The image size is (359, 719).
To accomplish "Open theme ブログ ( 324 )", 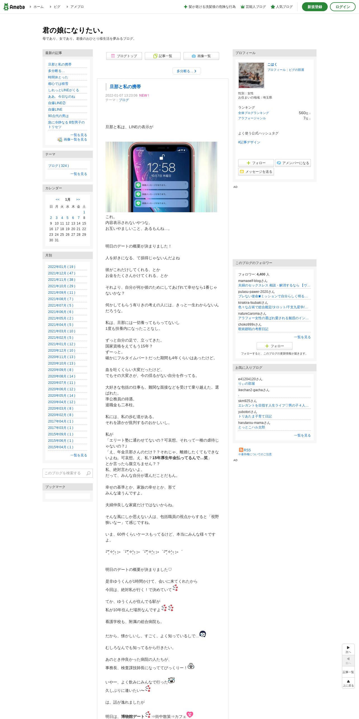I will point(58,166).
